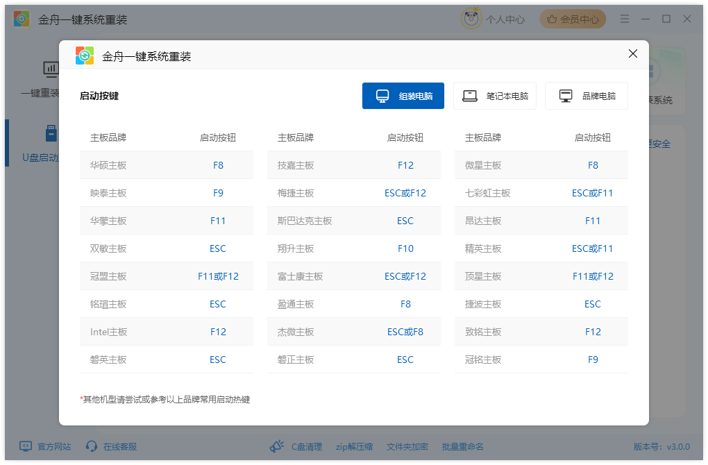Select the 微星主板 row
708x465 pixels.
tap(541, 165)
